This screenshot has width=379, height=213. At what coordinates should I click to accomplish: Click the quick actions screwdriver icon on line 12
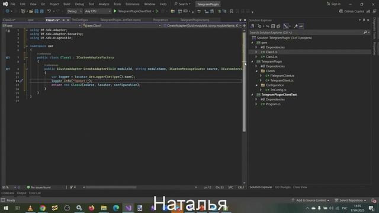(21, 81)
